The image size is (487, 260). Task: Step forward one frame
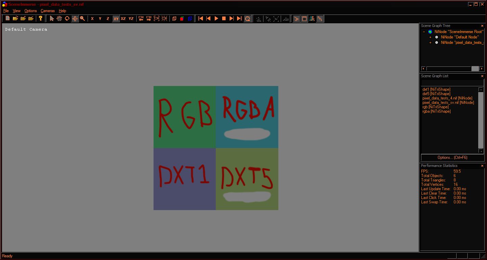click(x=232, y=19)
